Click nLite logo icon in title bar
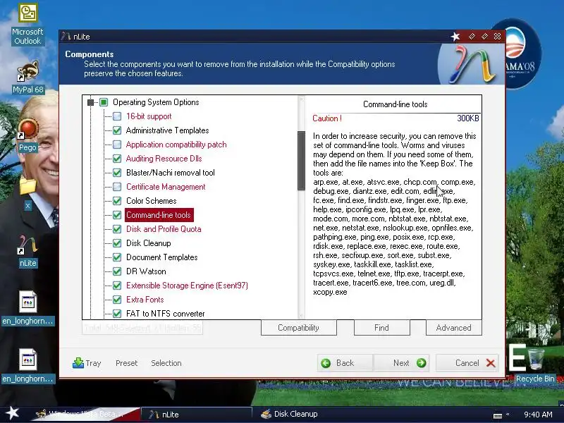564x423 pixels. coord(66,37)
